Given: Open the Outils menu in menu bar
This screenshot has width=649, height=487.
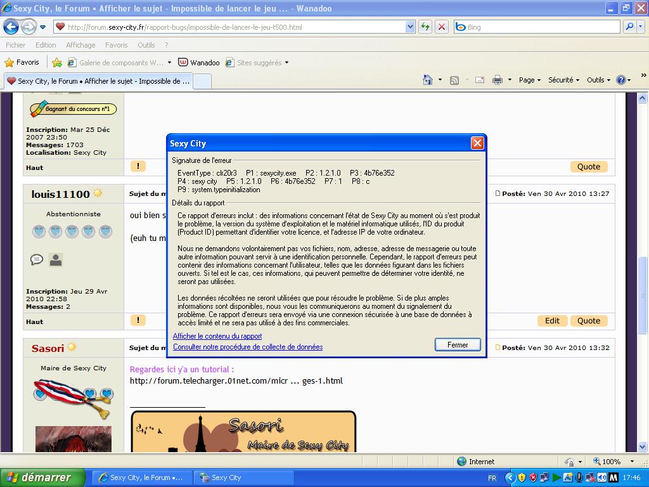Looking at the screenshot, I should [146, 45].
